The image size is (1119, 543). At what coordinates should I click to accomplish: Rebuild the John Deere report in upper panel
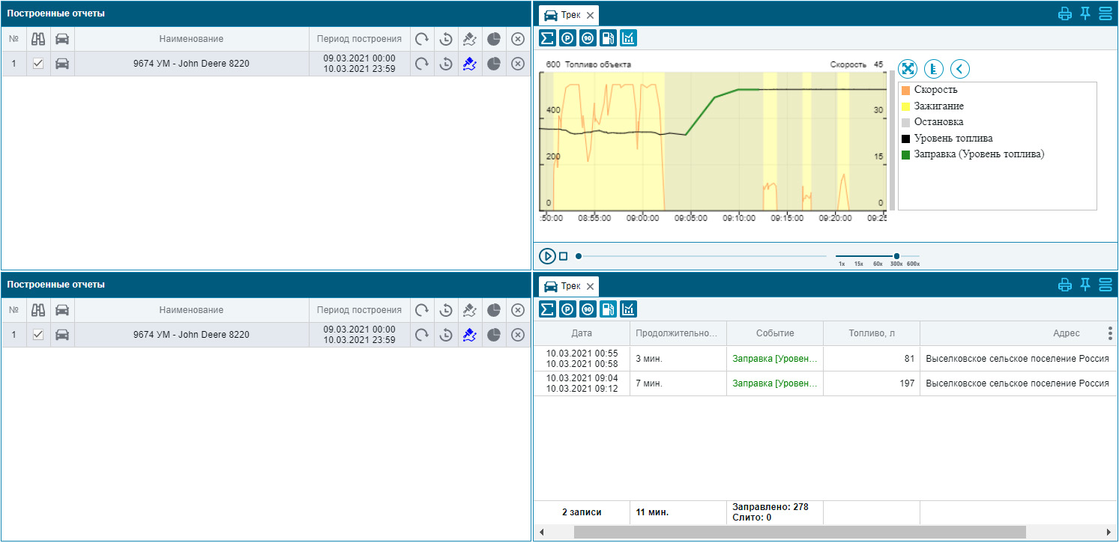click(x=422, y=64)
